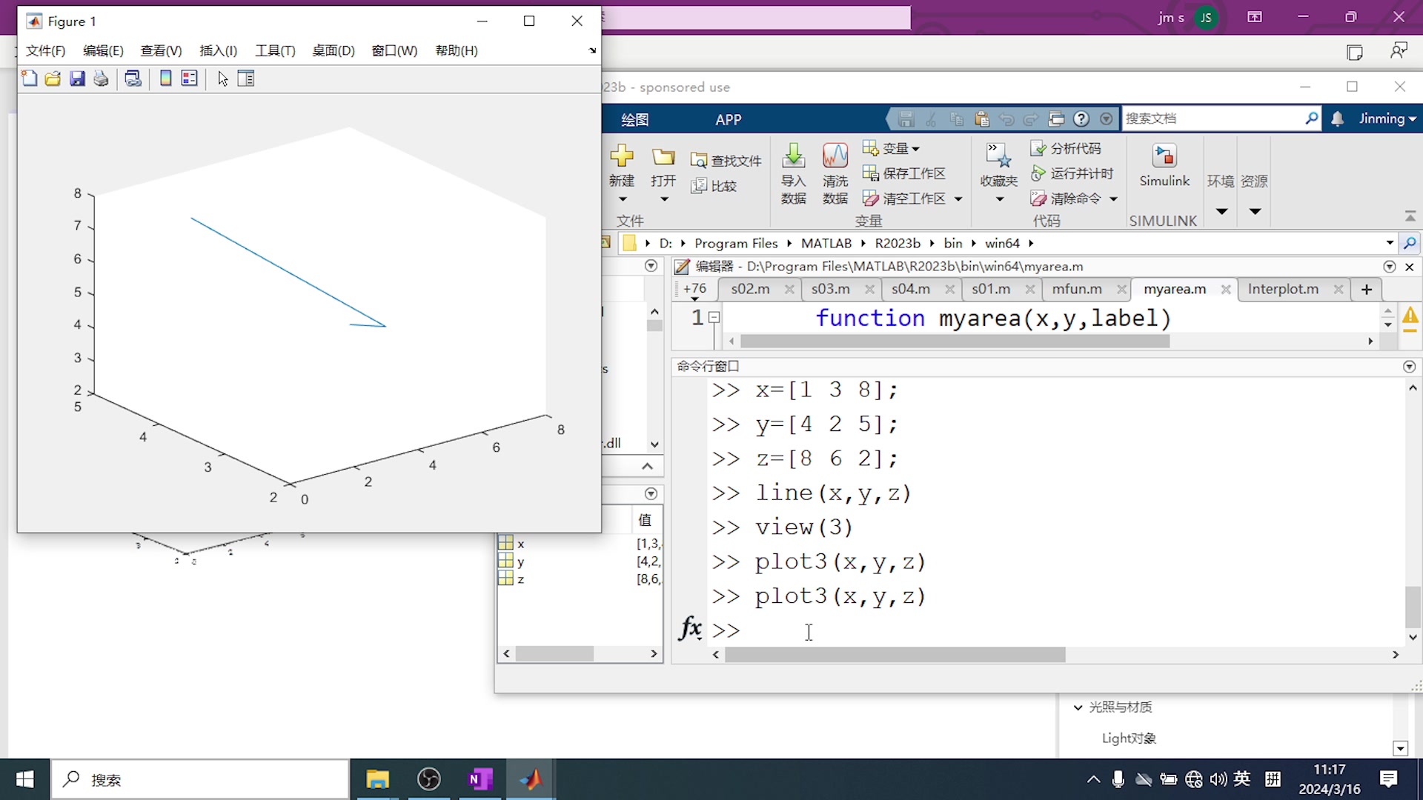Expand the 资源 section dropdown
Viewport: 1423px width, 800px height.
click(x=1255, y=212)
